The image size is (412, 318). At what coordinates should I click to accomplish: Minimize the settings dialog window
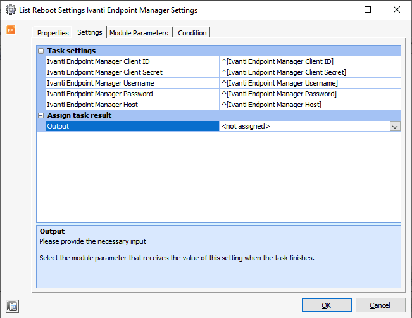[x=339, y=10]
